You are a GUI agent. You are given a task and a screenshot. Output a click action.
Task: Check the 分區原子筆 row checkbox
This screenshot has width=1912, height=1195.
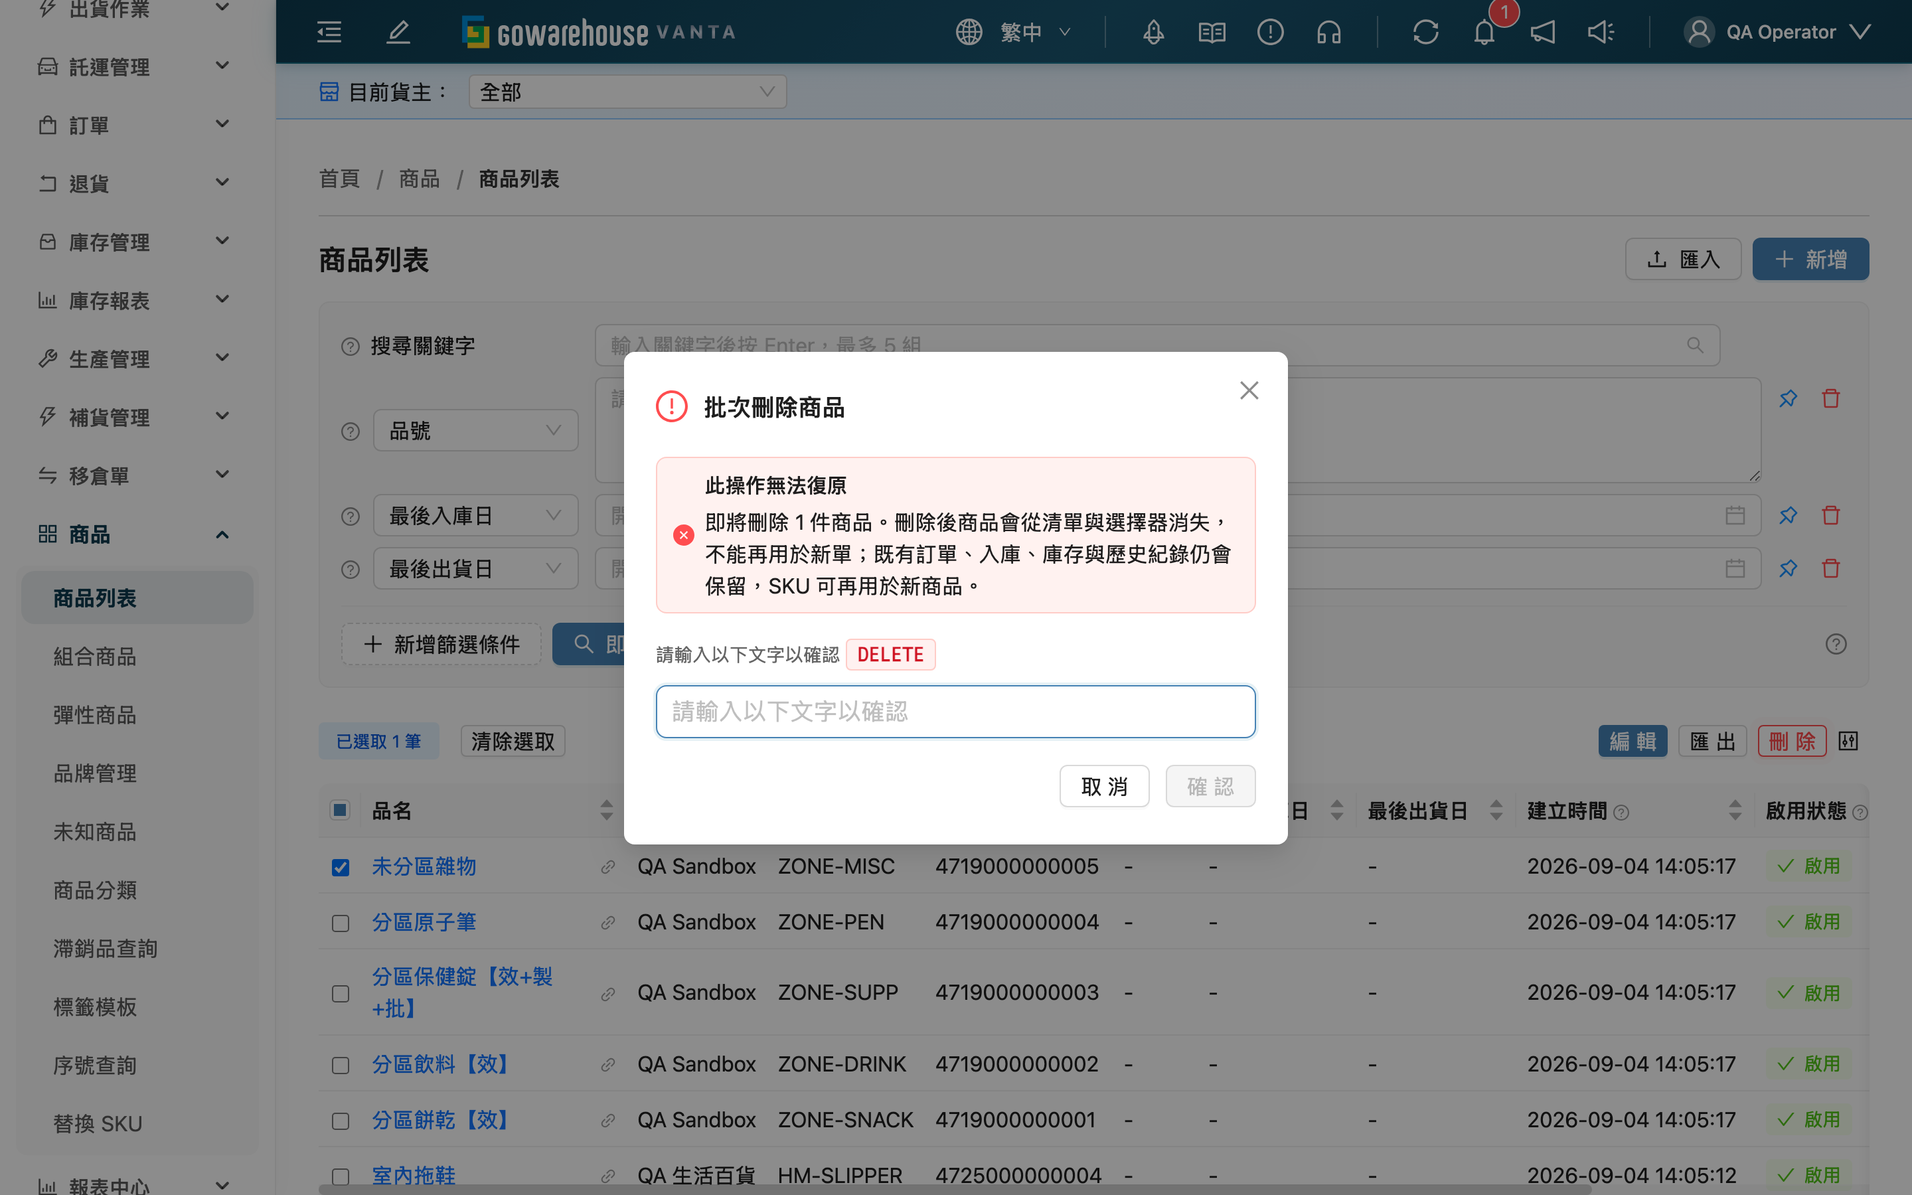[341, 923]
